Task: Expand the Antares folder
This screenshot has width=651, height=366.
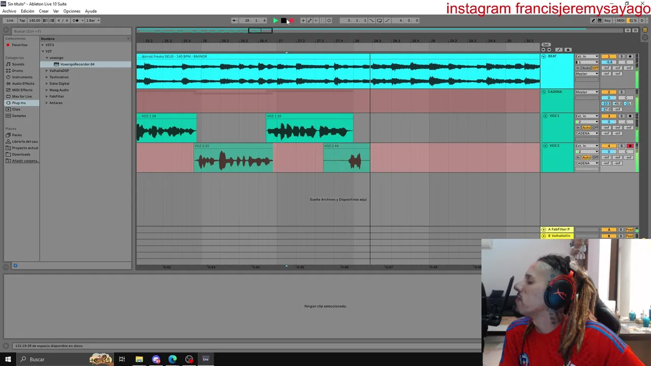Action: click(x=47, y=103)
